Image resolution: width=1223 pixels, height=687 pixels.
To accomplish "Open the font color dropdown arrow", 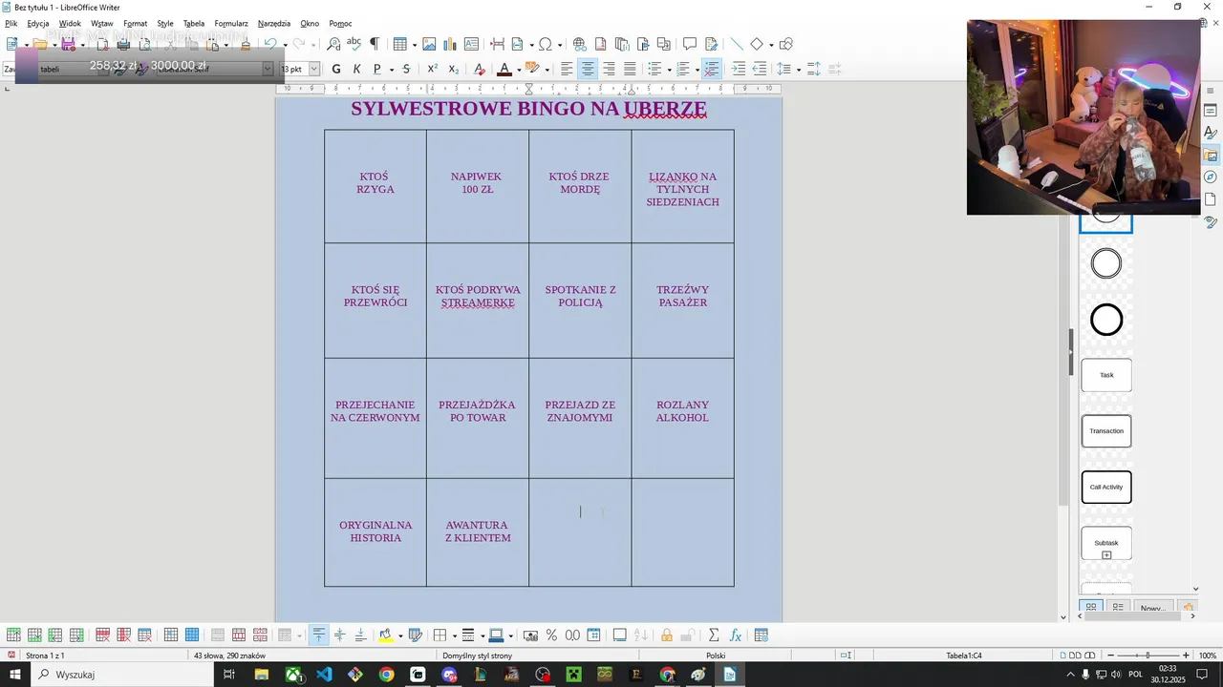I will point(519,70).
